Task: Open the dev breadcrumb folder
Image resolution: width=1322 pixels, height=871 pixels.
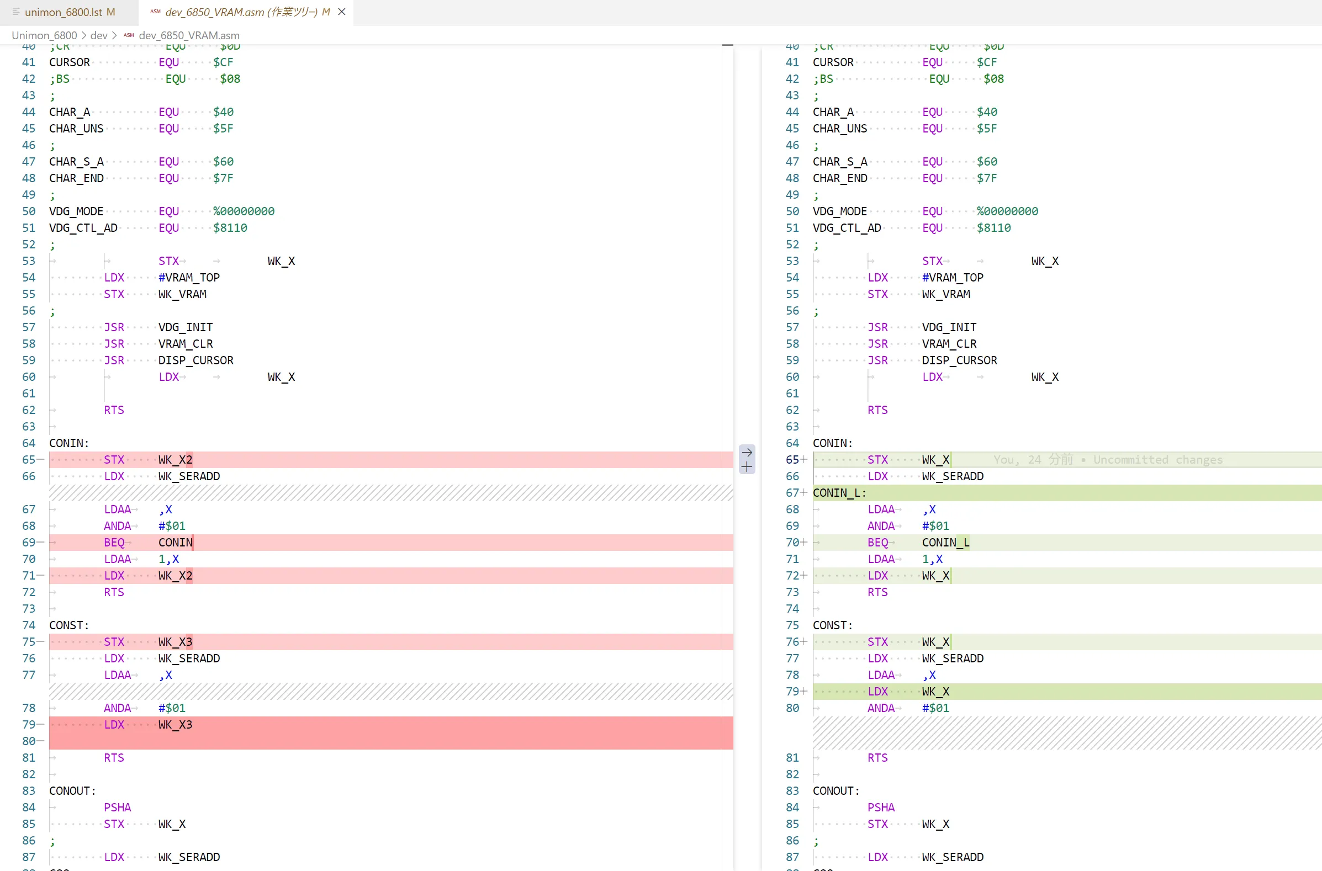Action: [99, 35]
